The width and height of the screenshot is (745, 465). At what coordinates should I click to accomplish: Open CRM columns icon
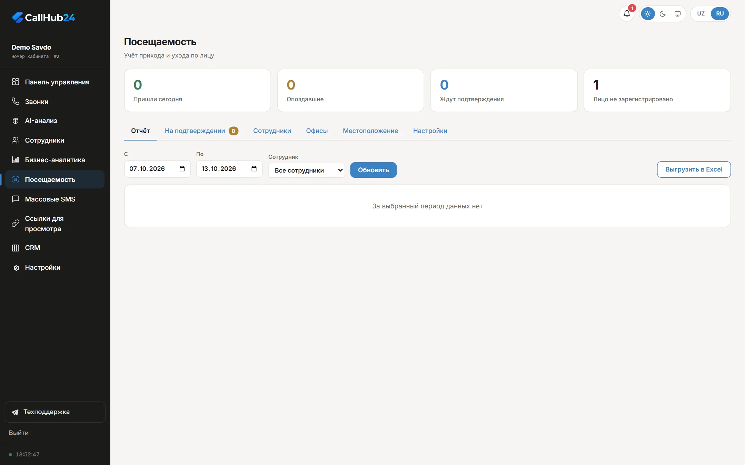16,248
